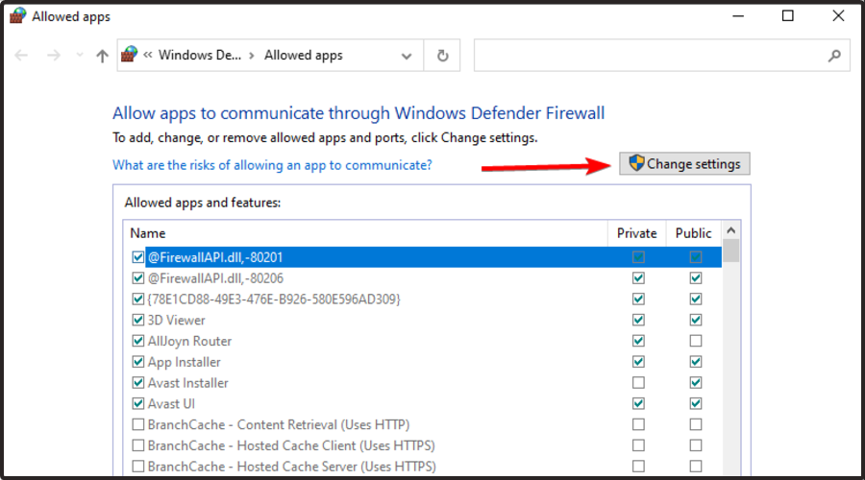
Task: Open the risks of allowing an app link
Action: pyautogui.click(x=272, y=165)
